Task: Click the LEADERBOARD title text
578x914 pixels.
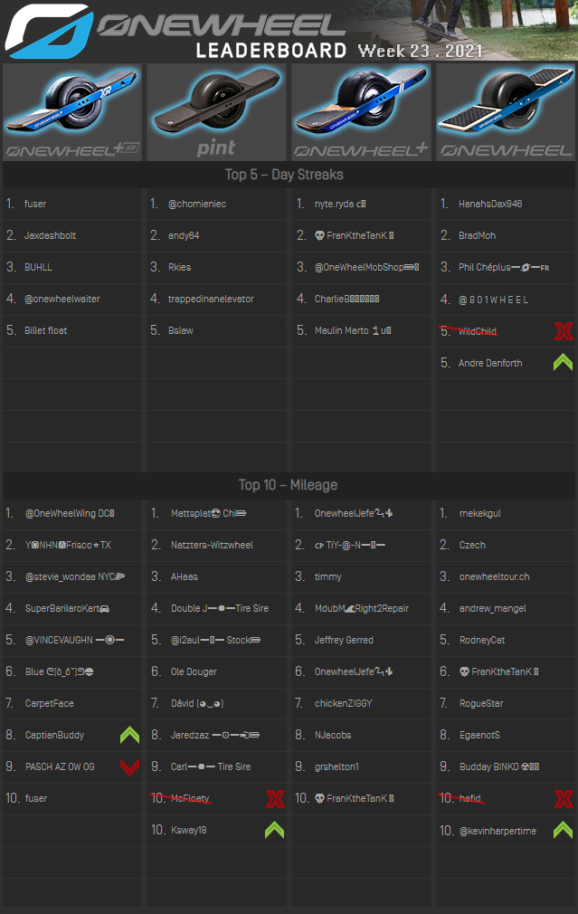Action: click(x=271, y=51)
